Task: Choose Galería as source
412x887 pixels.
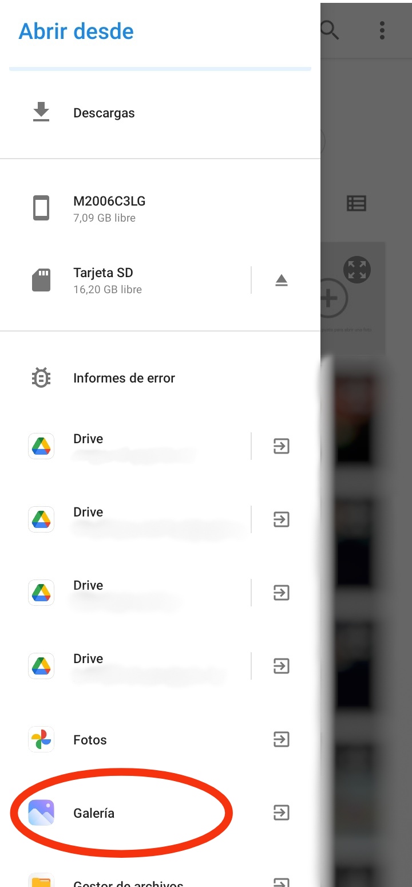Action: tap(125, 813)
